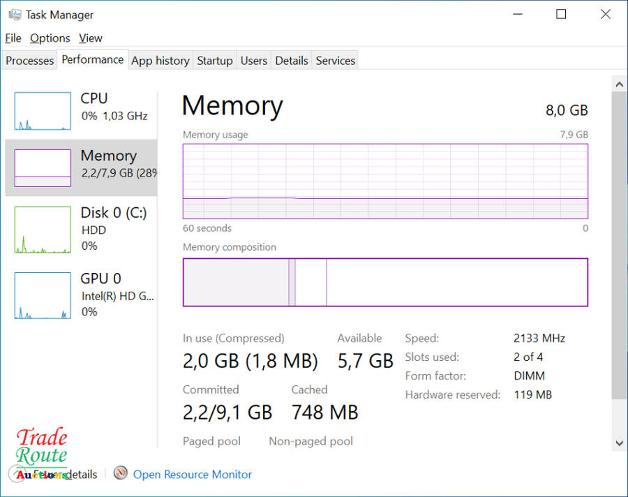Switch to the Processes tab

tap(29, 61)
